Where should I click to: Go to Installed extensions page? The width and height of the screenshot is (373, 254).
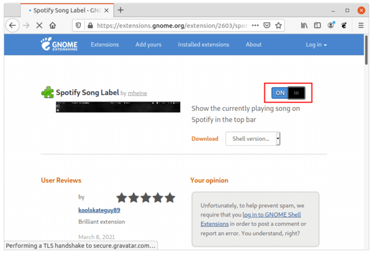coord(203,45)
